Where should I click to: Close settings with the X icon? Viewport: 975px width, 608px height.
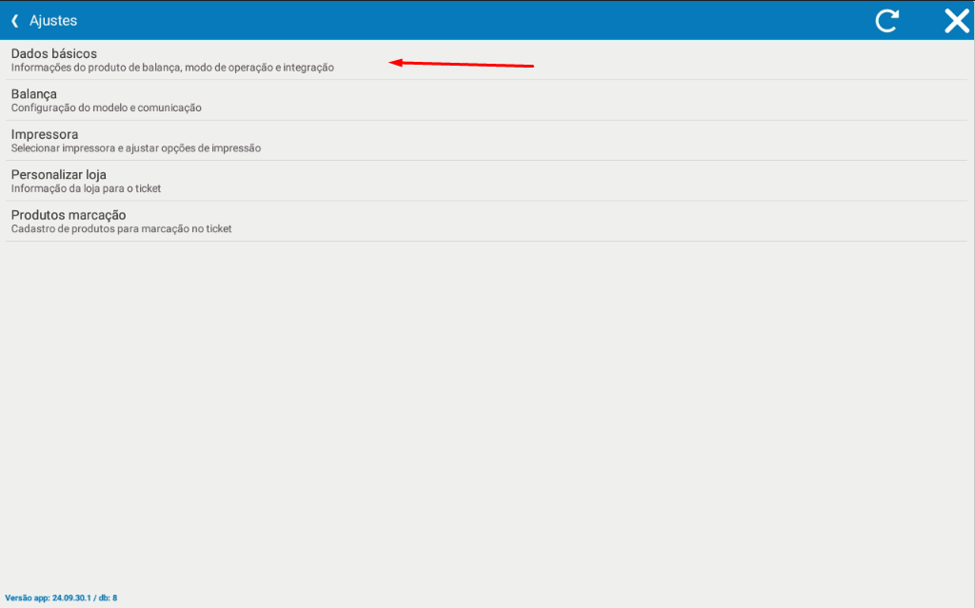(x=956, y=21)
